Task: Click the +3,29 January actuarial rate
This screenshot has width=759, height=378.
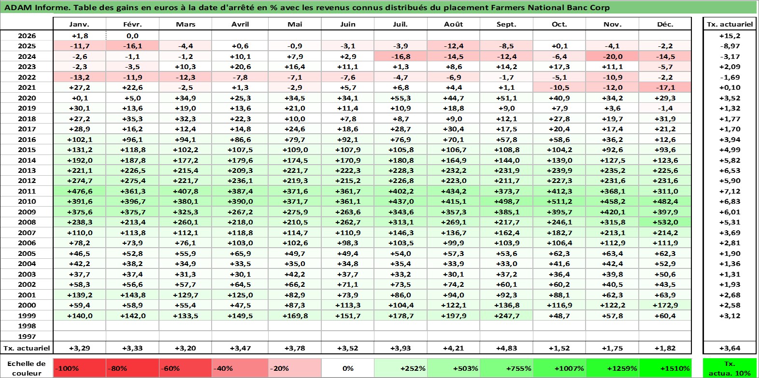Action: pyautogui.click(x=80, y=348)
